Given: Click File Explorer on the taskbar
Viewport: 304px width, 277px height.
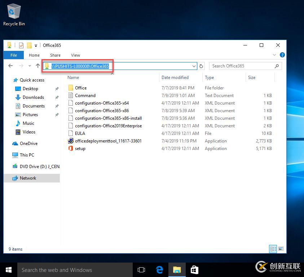Looking at the screenshot, I should coord(177,270).
